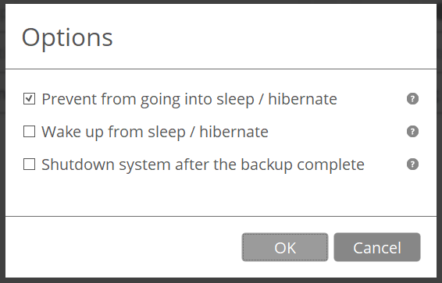Toggle the unchecked box for waking from hibernate
442x283 pixels.
point(30,132)
